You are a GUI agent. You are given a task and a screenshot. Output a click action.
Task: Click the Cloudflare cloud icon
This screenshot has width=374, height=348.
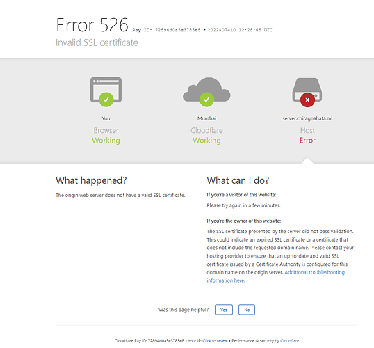point(206,90)
